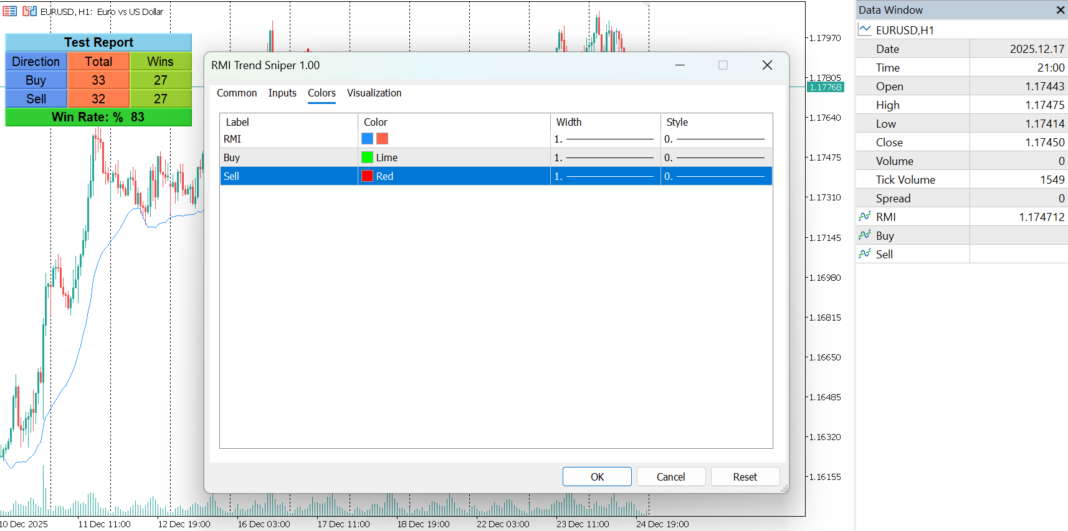Click the Low value 1.17414
Viewport: 1068px width, 531px height.
[x=1045, y=124]
